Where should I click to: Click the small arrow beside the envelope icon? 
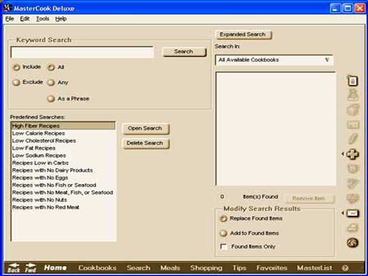pos(343,213)
